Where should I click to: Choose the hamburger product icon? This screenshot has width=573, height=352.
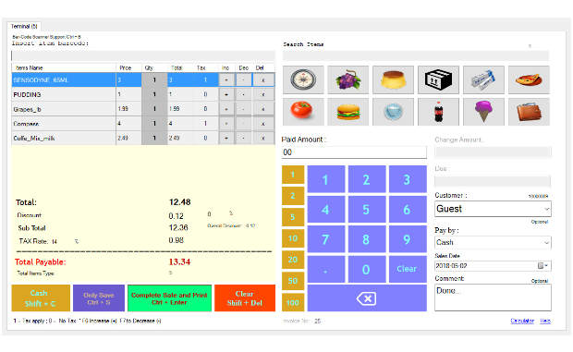pyautogui.click(x=347, y=112)
